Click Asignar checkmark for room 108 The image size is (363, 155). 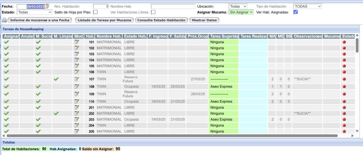pyautogui.click(x=6, y=86)
